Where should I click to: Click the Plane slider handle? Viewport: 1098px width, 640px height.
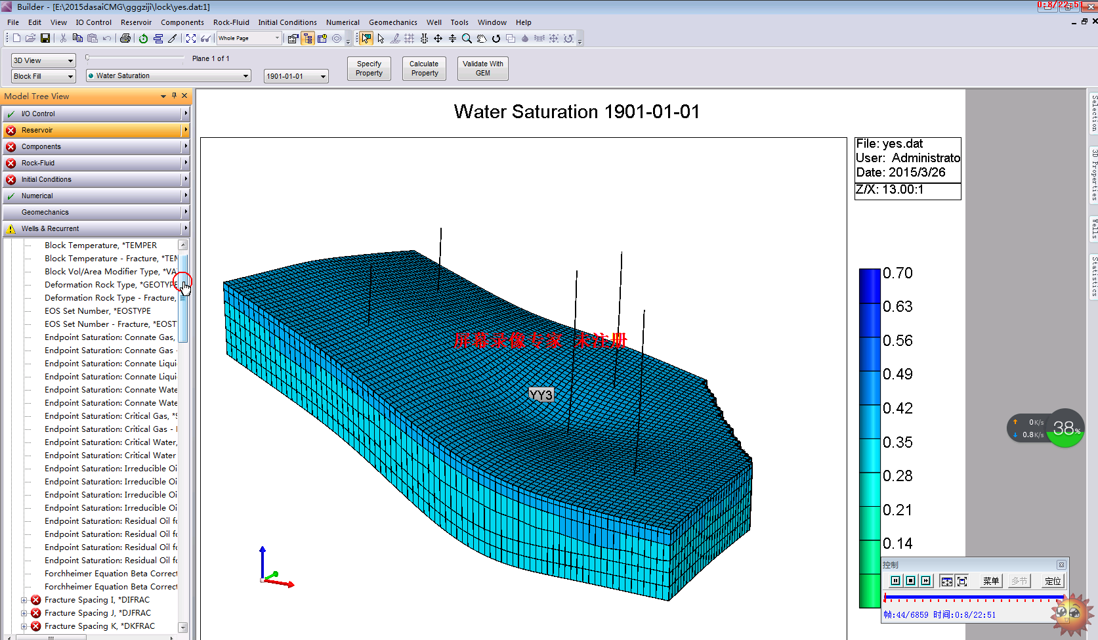pyautogui.click(x=87, y=58)
